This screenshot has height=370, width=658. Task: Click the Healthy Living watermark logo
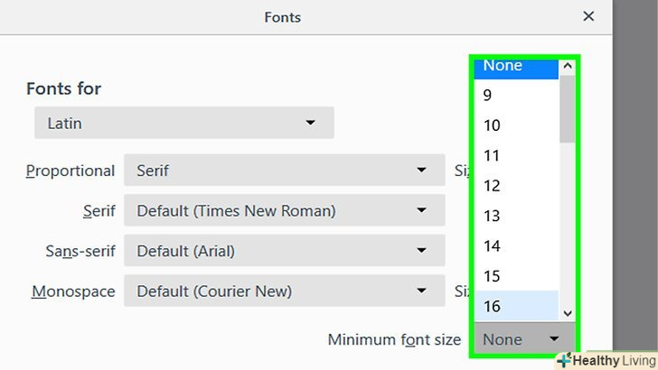605,359
